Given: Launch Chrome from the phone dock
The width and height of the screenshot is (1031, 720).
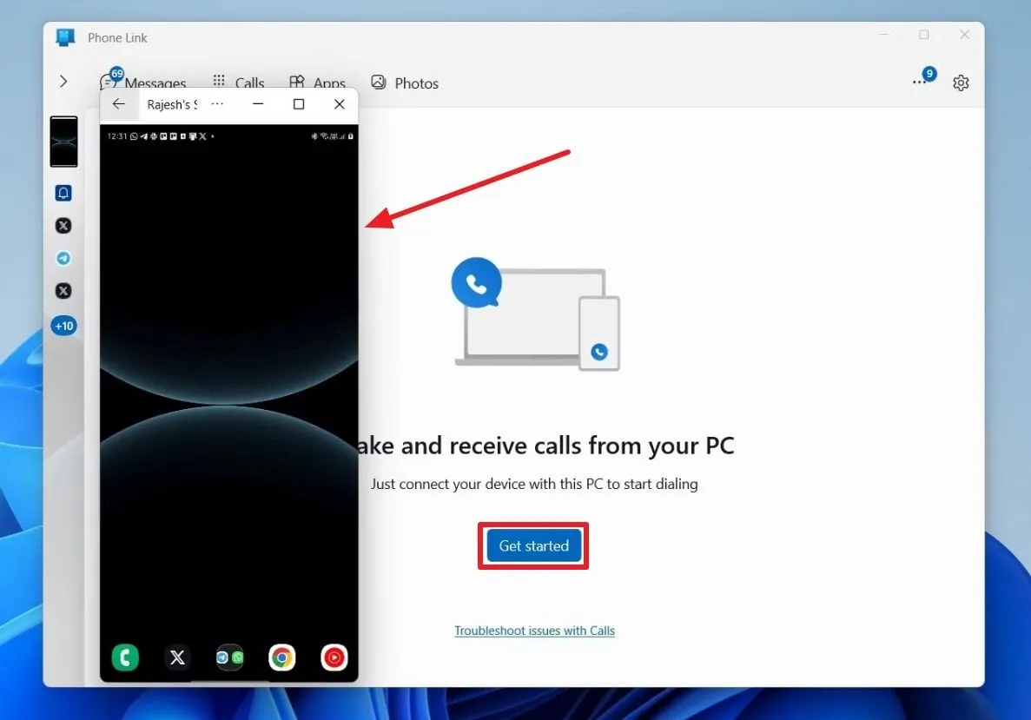Looking at the screenshot, I should tap(282, 657).
